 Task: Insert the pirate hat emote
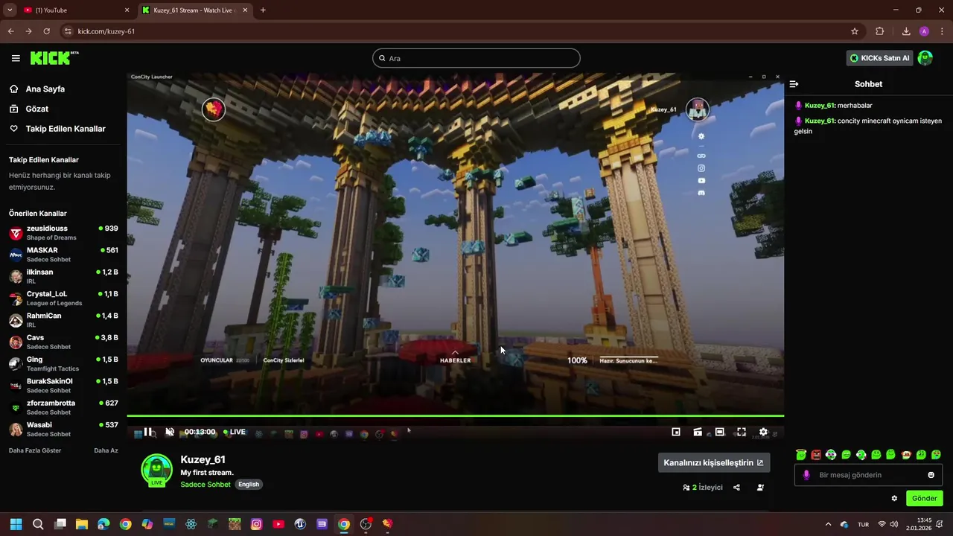(x=906, y=454)
